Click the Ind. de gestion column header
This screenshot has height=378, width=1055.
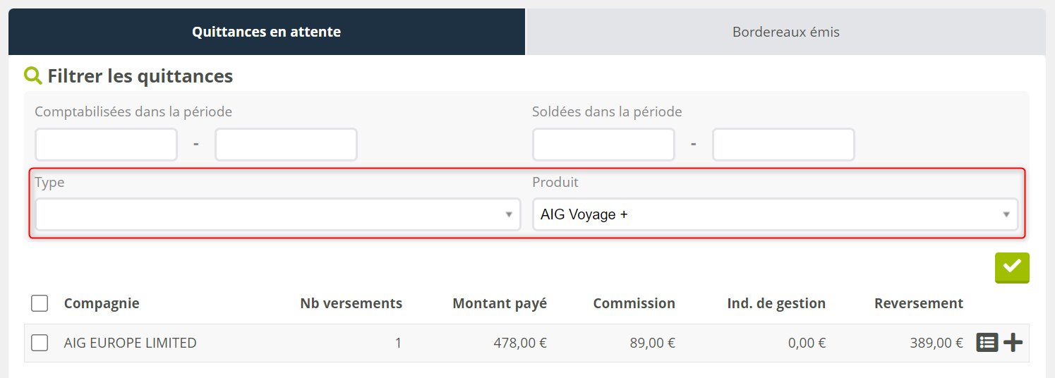tap(776, 303)
